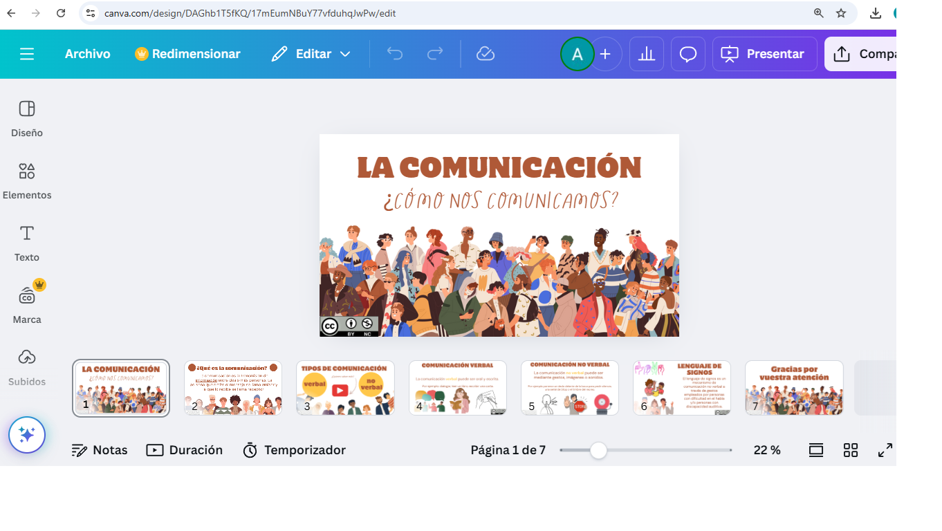The image size is (942, 531).
Task: Click the zoom slider handle
Action: [598, 451]
